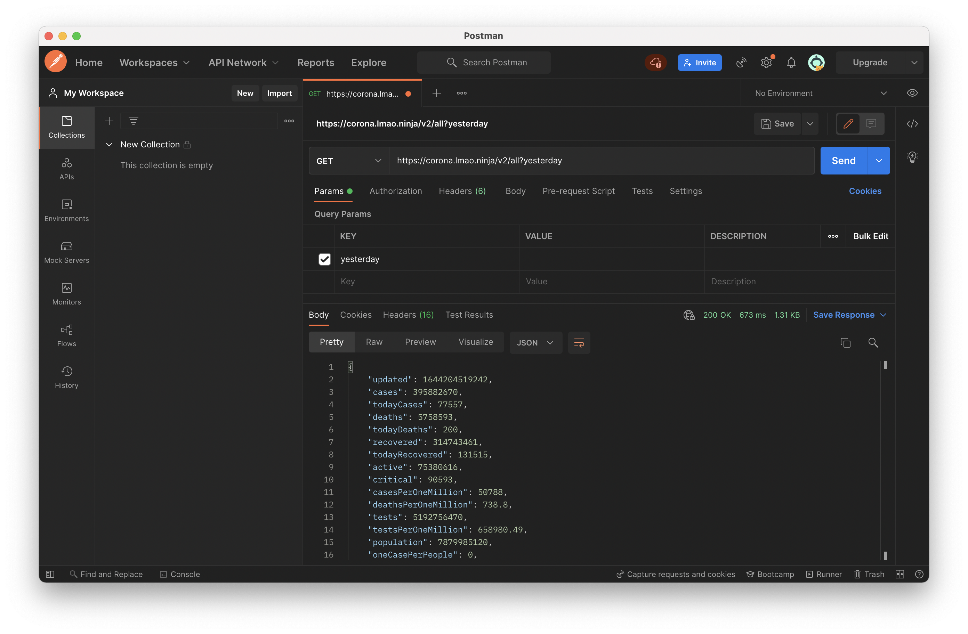Open the lightbulb request info icon

[x=912, y=157]
